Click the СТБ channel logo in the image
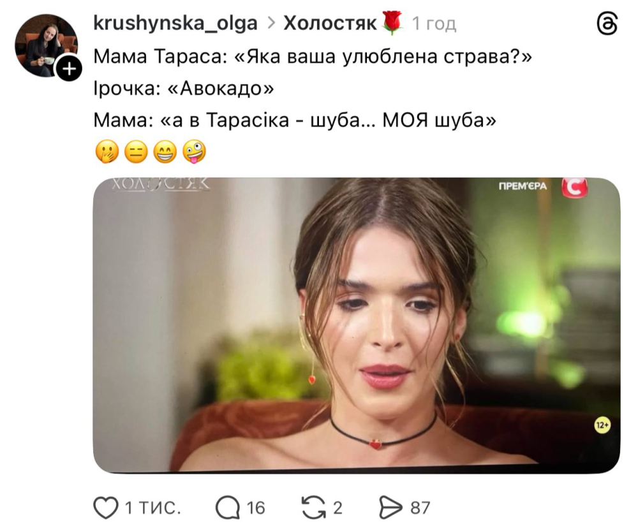Viewport: 638px width, 526px height. [x=574, y=188]
